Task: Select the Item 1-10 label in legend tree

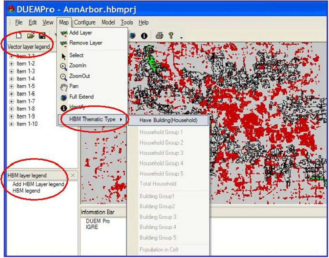Action: coord(27,124)
